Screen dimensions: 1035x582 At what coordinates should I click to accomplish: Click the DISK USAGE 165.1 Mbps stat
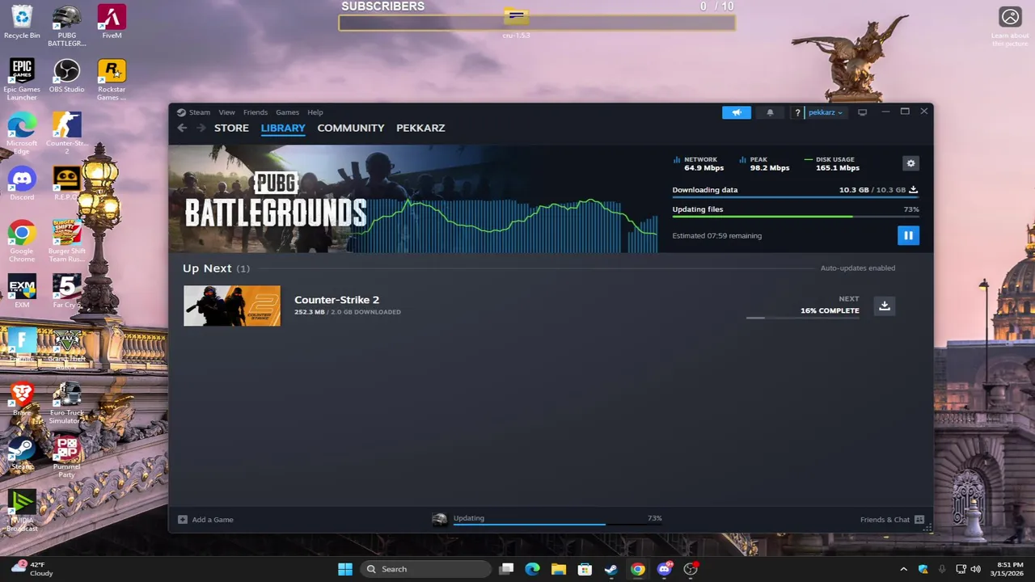pos(832,164)
